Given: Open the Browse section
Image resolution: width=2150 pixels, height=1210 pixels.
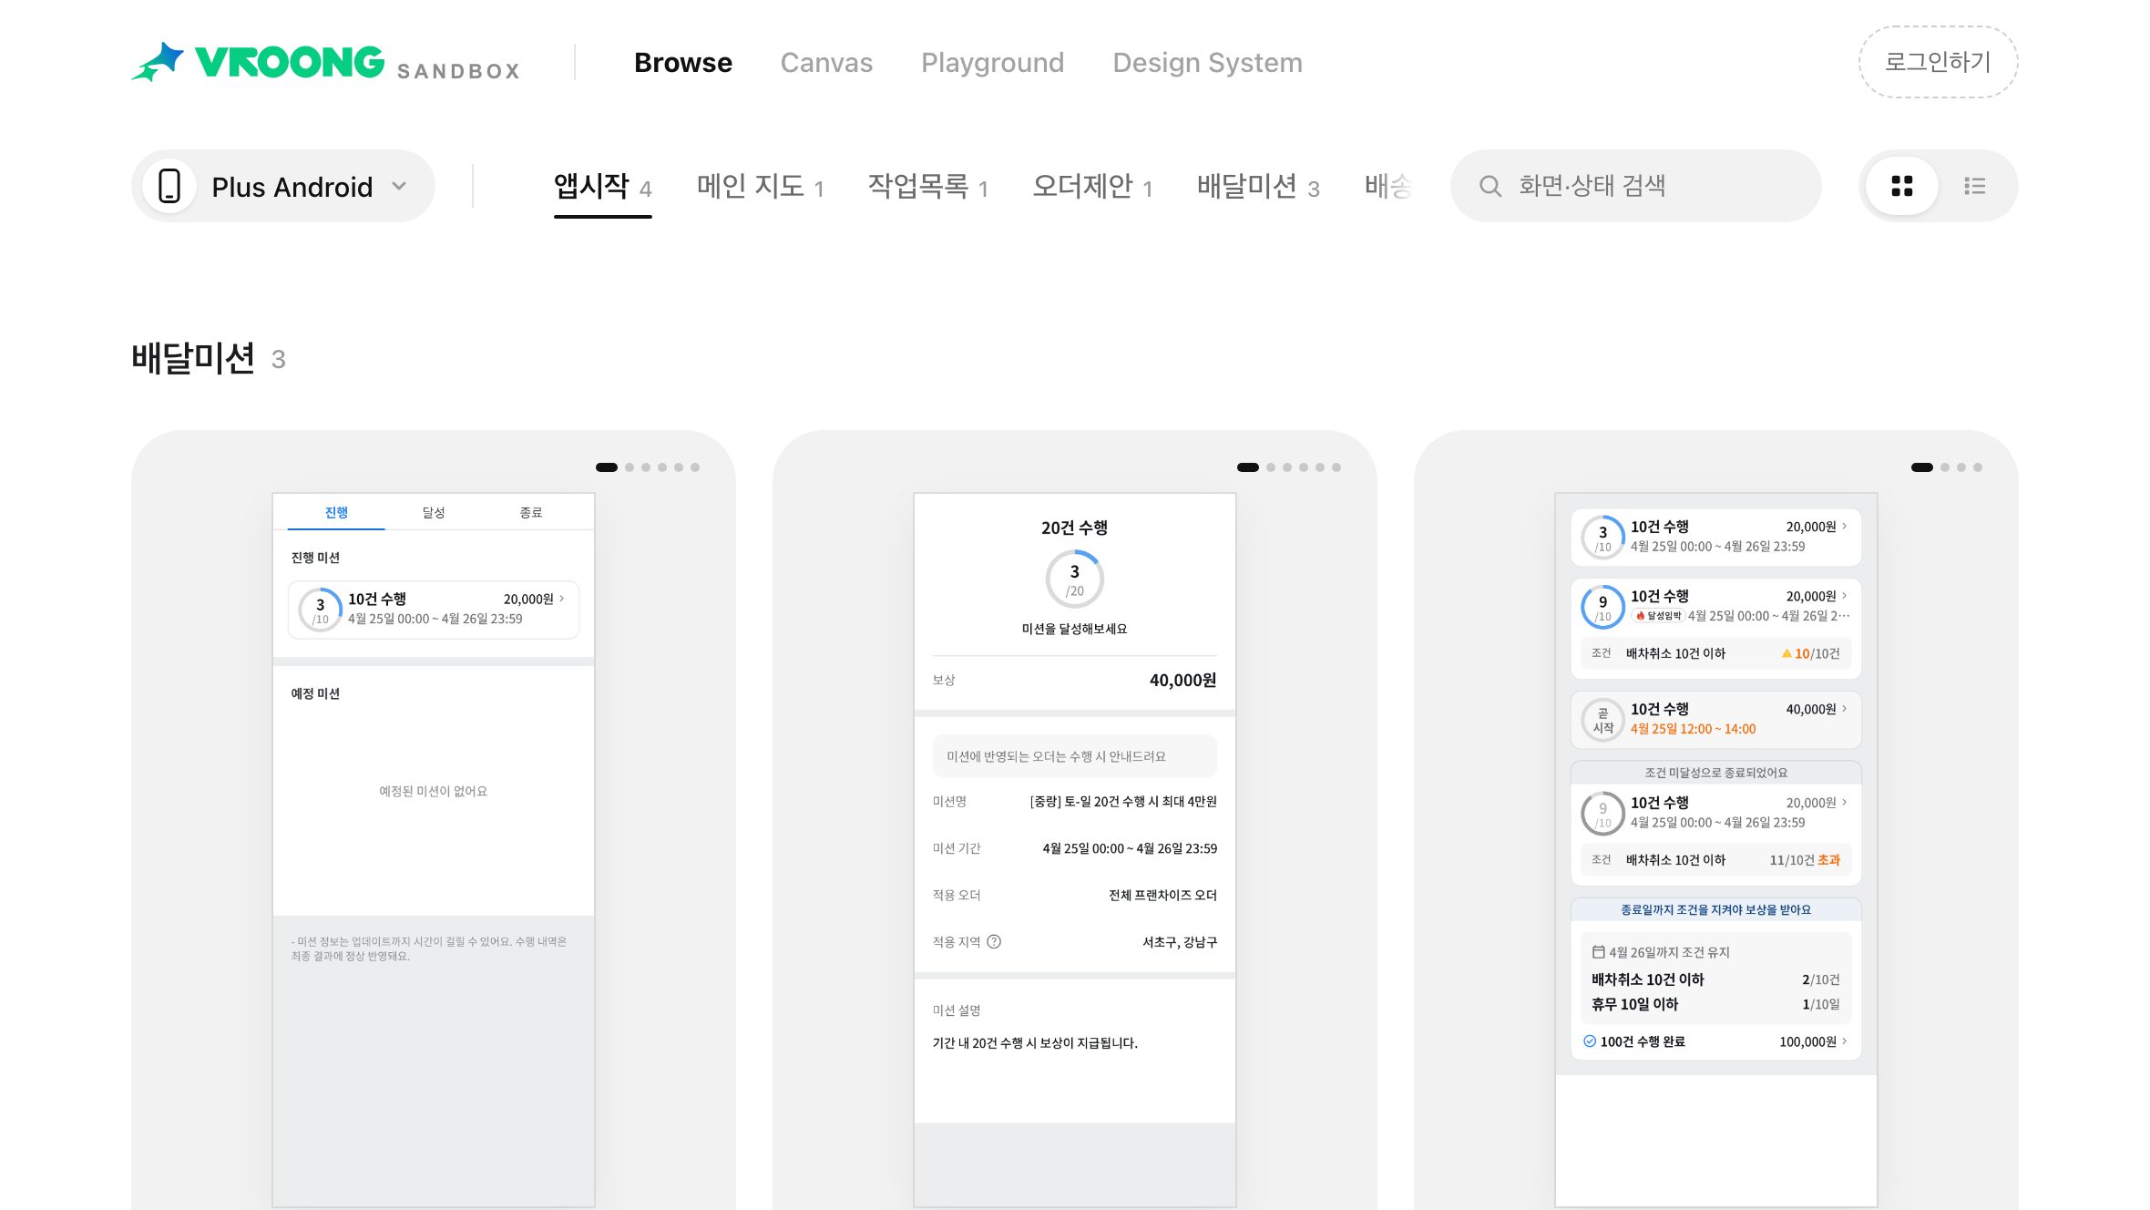Looking at the screenshot, I should tap(683, 62).
